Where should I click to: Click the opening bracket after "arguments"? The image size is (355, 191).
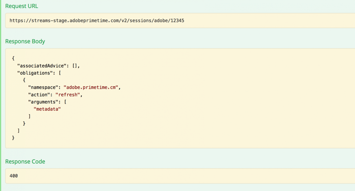[x=65, y=102]
